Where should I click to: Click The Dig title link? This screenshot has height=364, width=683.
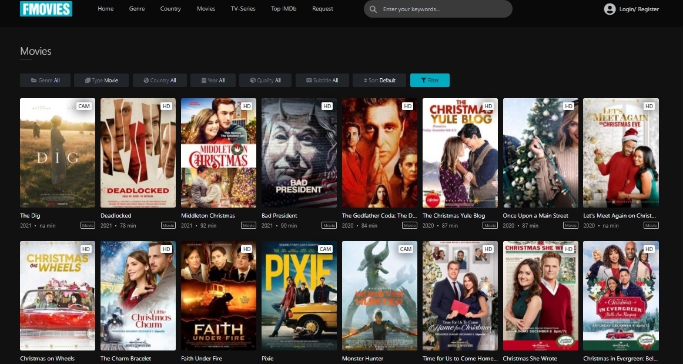pyautogui.click(x=30, y=215)
